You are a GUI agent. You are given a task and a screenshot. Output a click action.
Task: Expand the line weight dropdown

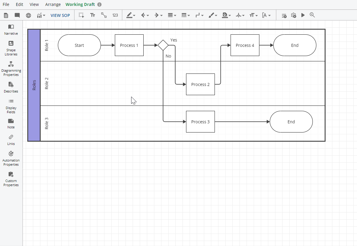pyautogui.click(x=172, y=15)
